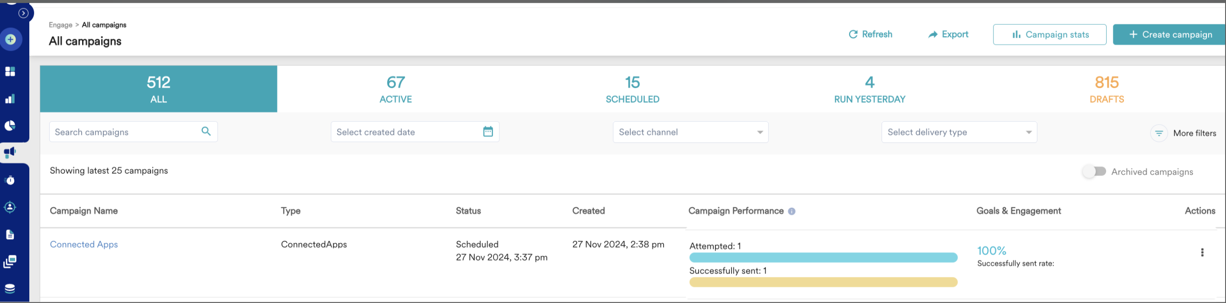Open the dashboard grid icon in the sidebar
Image resolution: width=1226 pixels, height=303 pixels.
click(10, 71)
